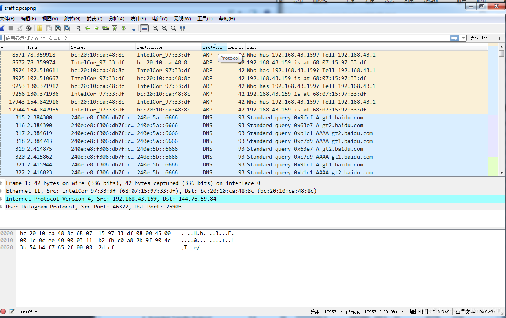This screenshot has width=506, height=318.
Task: Close the capture file icon
Action: (58, 28)
